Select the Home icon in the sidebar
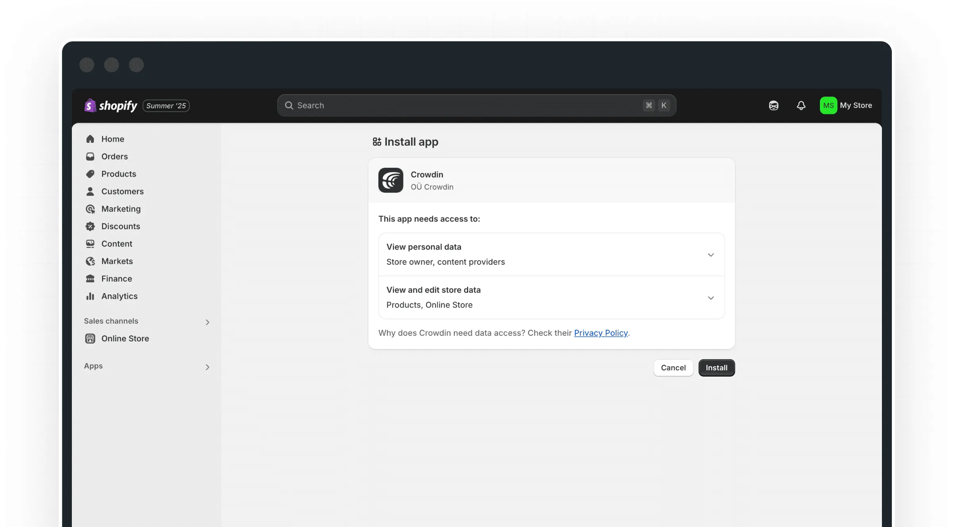Screen dimensions: 953x527 (90, 139)
